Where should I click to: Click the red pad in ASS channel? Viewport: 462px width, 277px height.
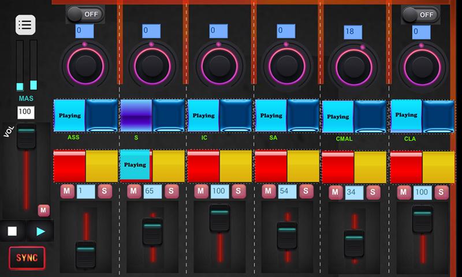click(69, 166)
